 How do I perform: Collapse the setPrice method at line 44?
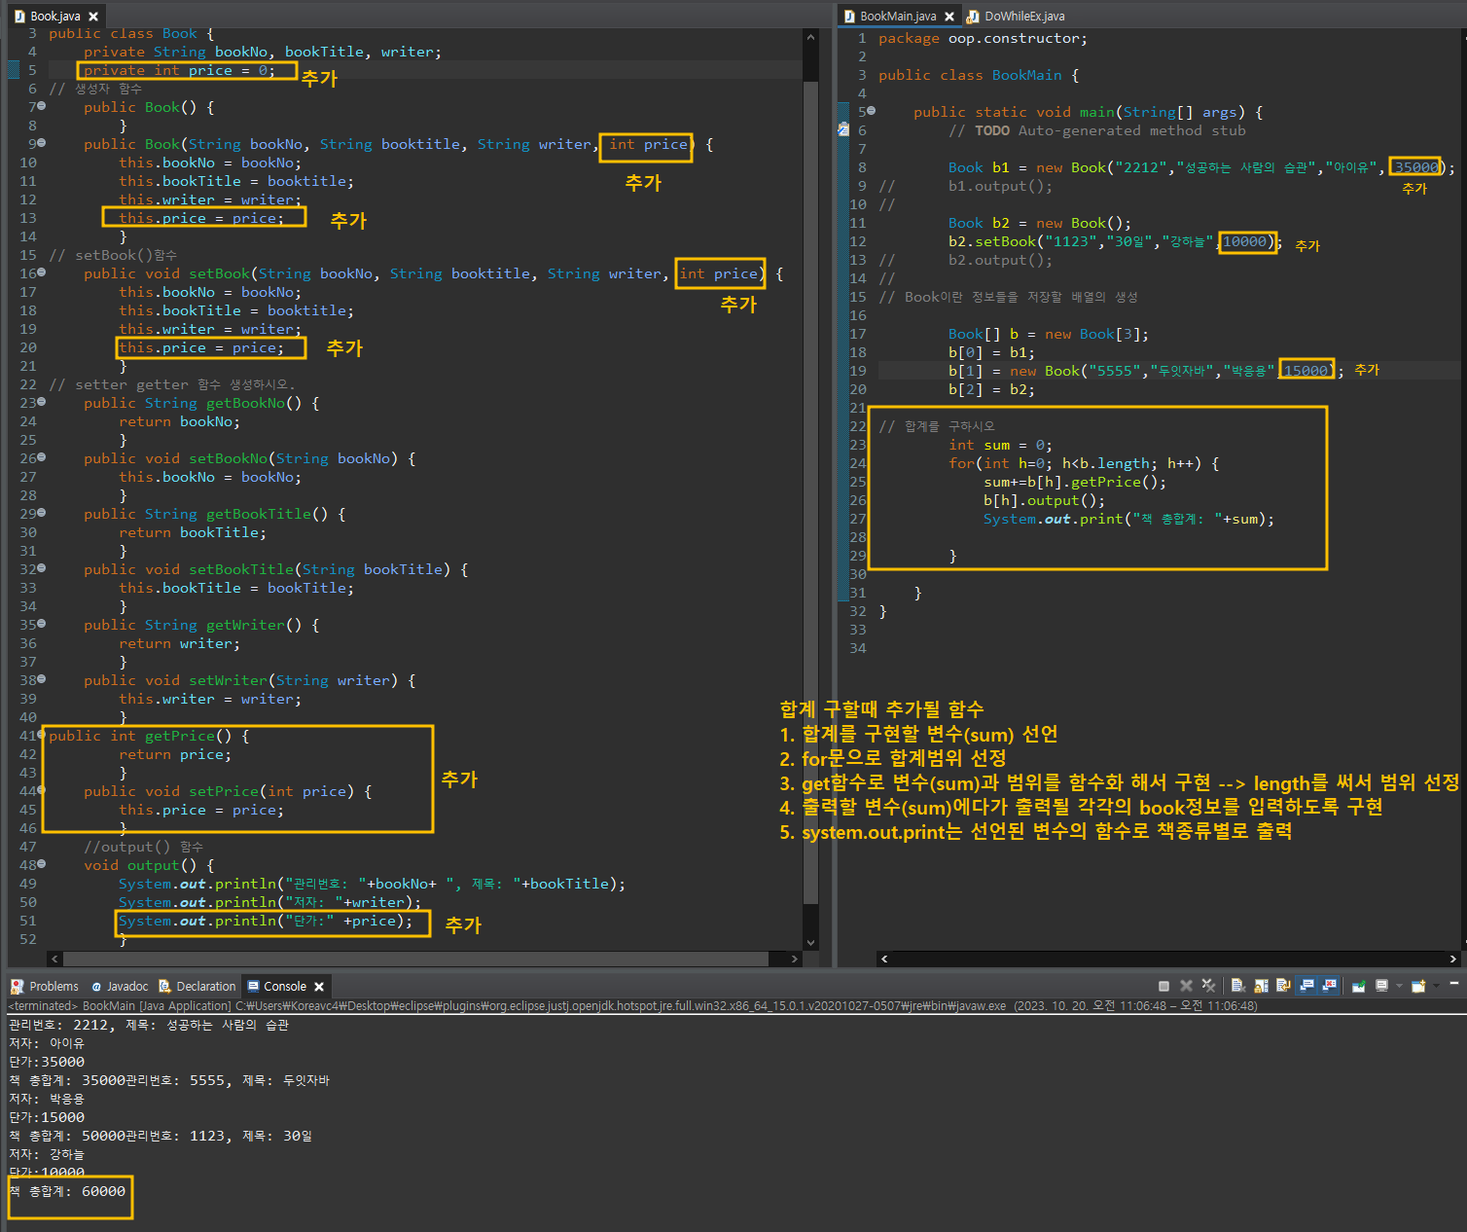pos(41,790)
